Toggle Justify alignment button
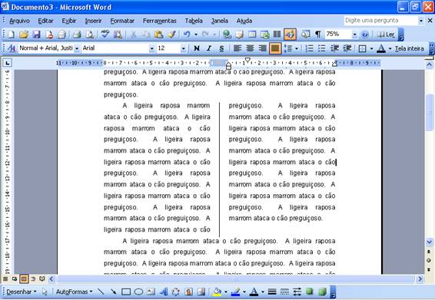The width and height of the screenshot is (435, 300). point(275,48)
